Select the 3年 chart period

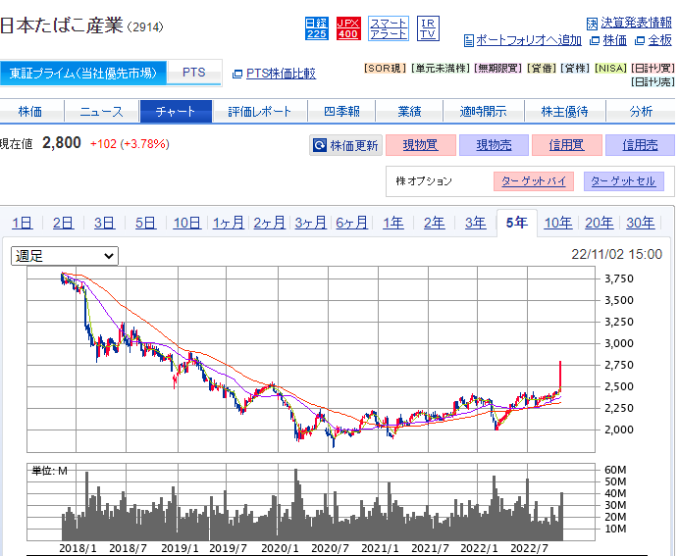pyautogui.click(x=476, y=223)
